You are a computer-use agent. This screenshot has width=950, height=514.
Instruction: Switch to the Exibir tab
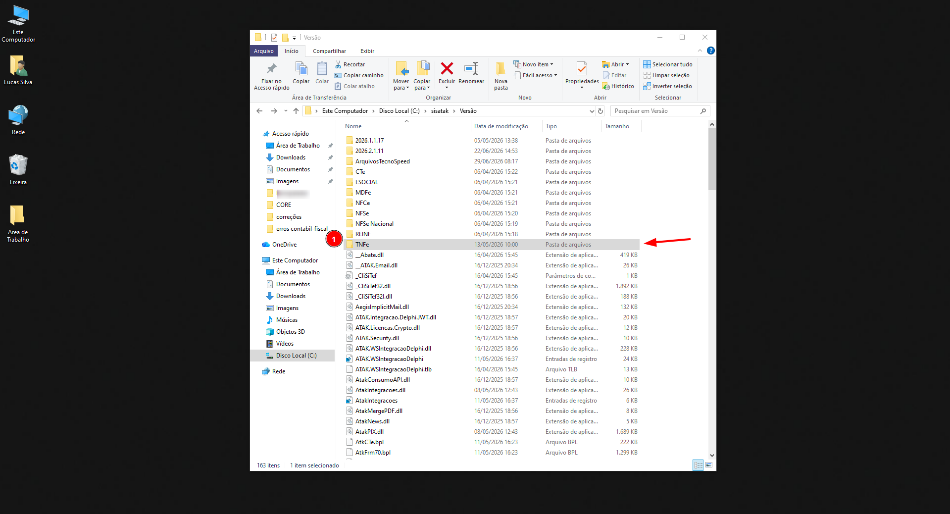[x=367, y=51]
